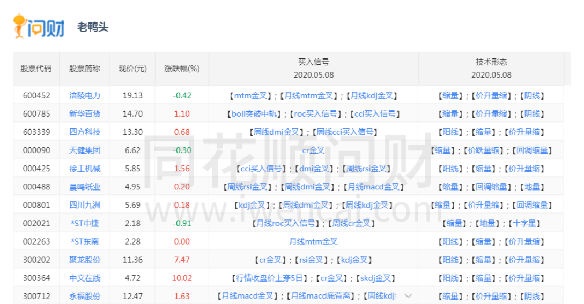Open the 天健集团 stock page
Image resolution: width=584 pixels, height=304 pixels.
85,150
